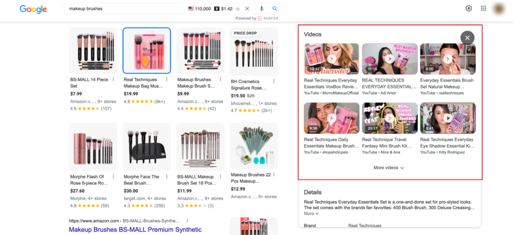Open options menu for Makeup Brushes Makeup Brush S…
The height and width of the screenshot is (235, 513).
(x=220, y=79)
